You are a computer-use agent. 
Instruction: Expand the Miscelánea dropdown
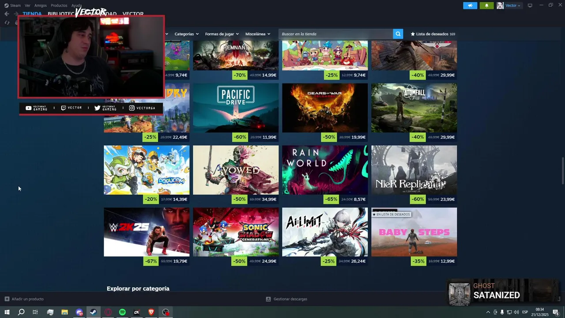pyautogui.click(x=258, y=34)
